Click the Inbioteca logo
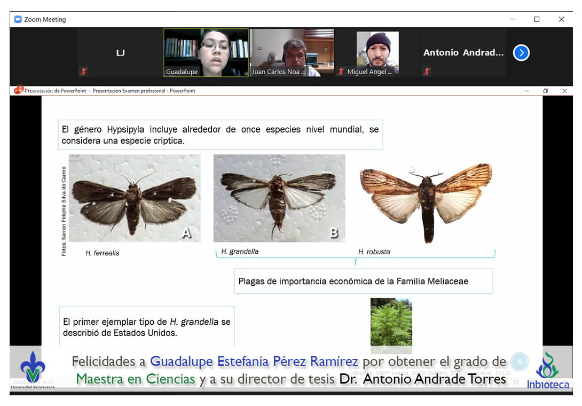The width and height of the screenshot is (582, 406). pyautogui.click(x=548, y=371)
